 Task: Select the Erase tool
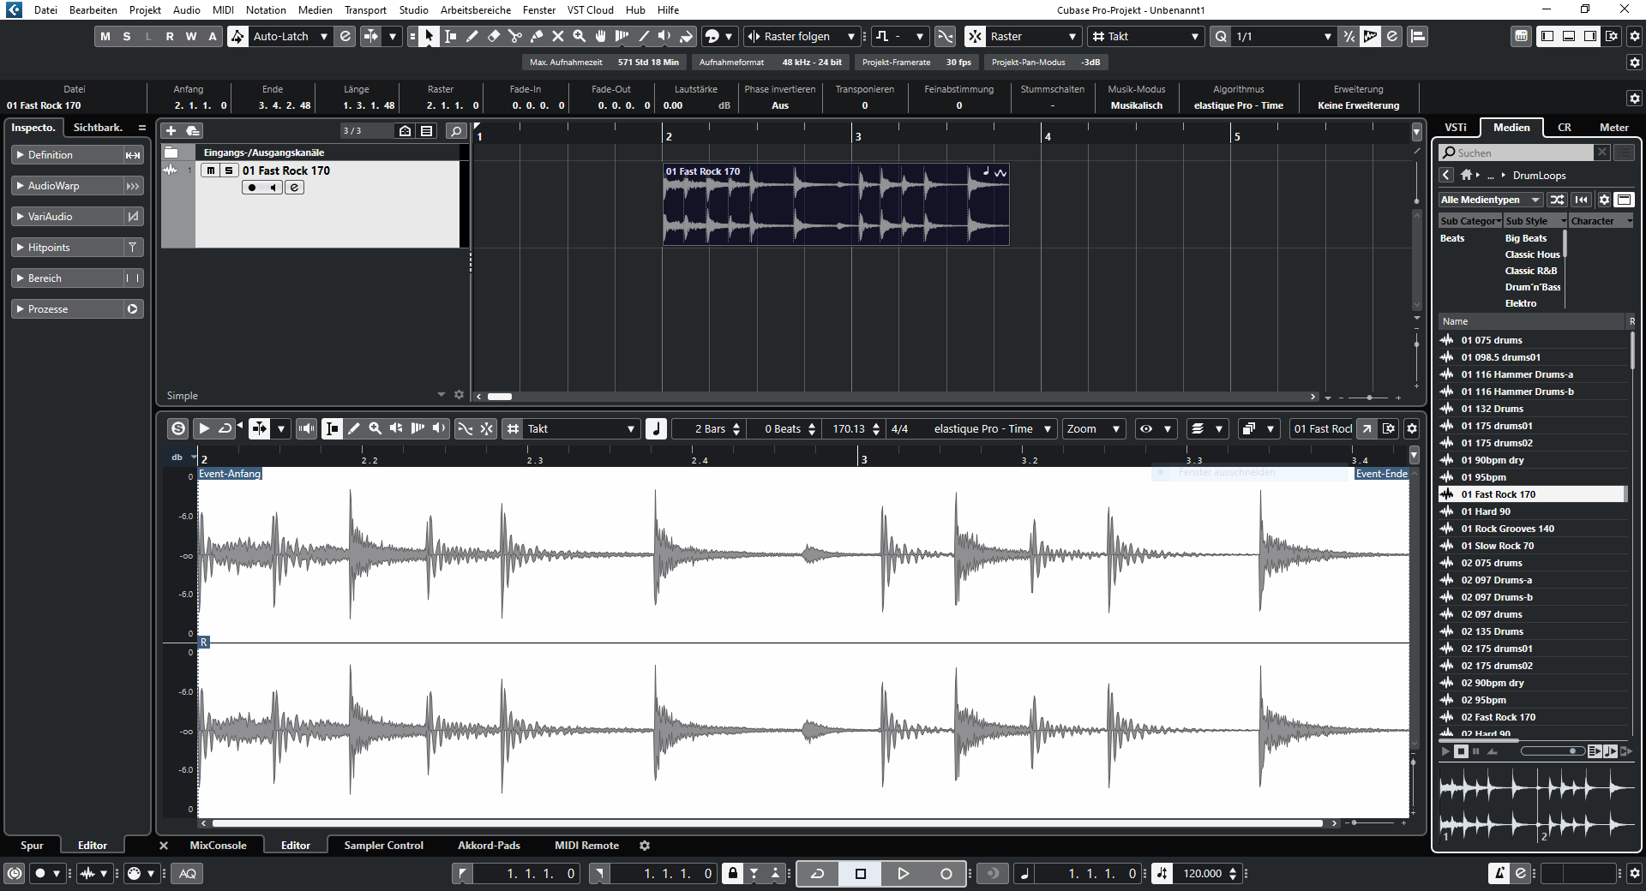493,36
